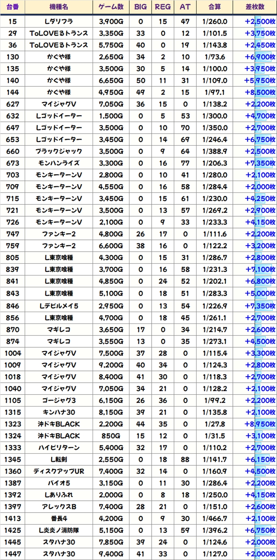
Task: Click the 機種名 column header
Action: point(59,7)
